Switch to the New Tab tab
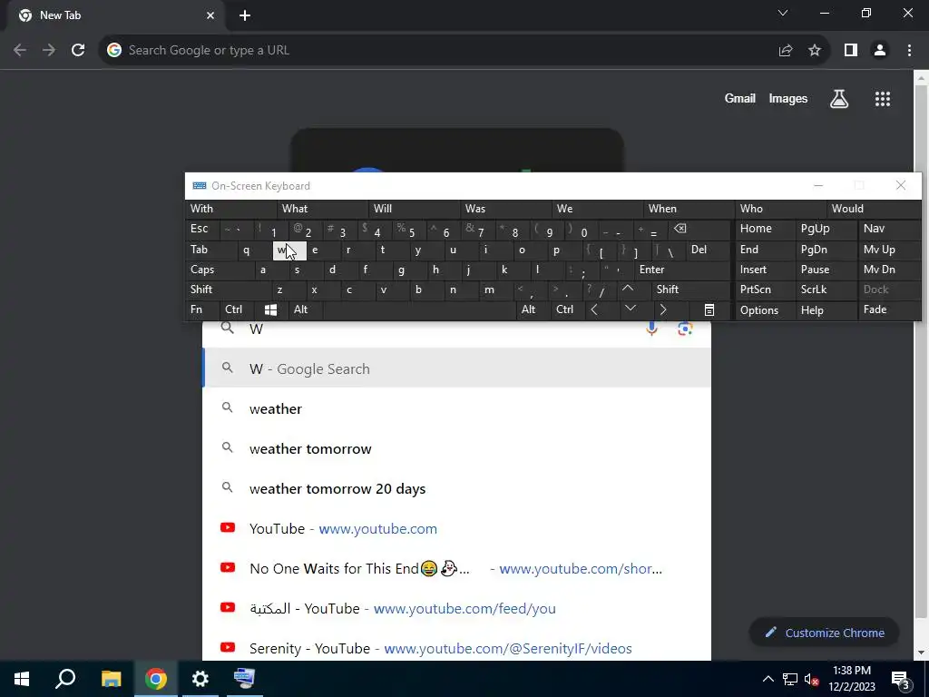Screen dimensions: 929x697 pyautogui.click(x=113, y=16)
